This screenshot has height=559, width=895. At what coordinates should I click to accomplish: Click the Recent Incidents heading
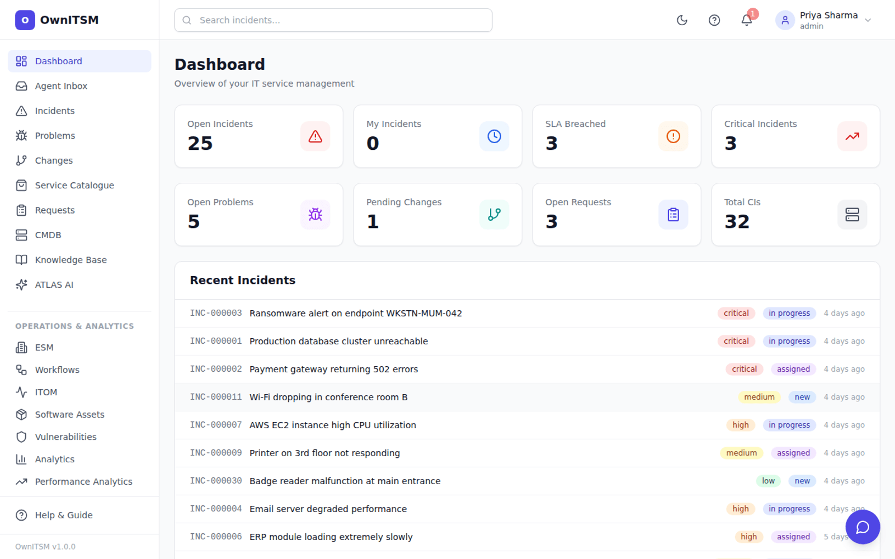[243, 281]
